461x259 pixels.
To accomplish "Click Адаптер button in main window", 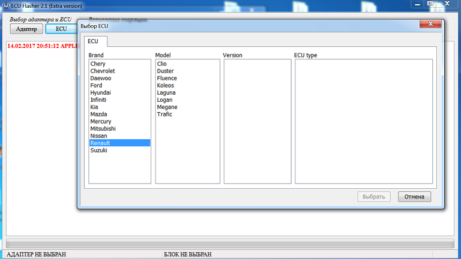I will (26, 29).
